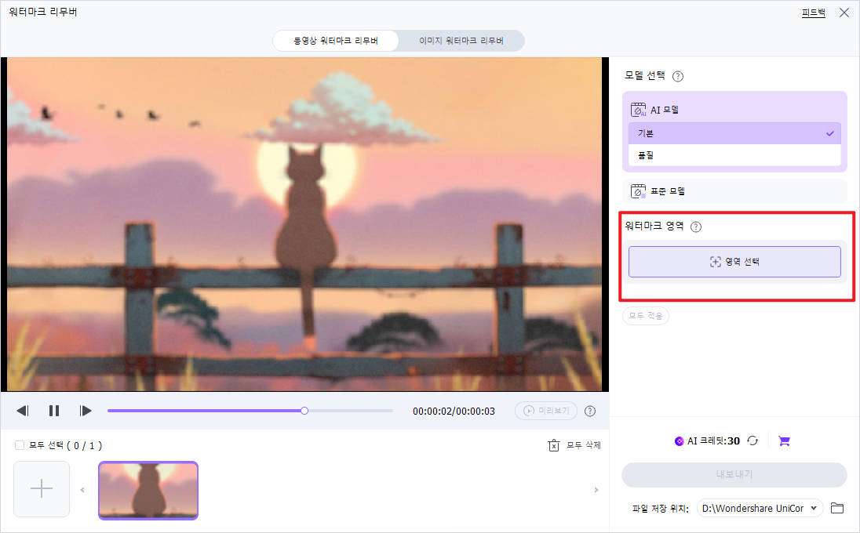Switch to the 동영상 워터마크 리무버 tab
The height and width of the screenshot is (533, 860).
[336, 41]
